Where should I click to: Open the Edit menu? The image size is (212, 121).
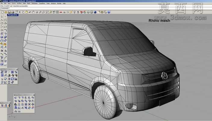5,3
